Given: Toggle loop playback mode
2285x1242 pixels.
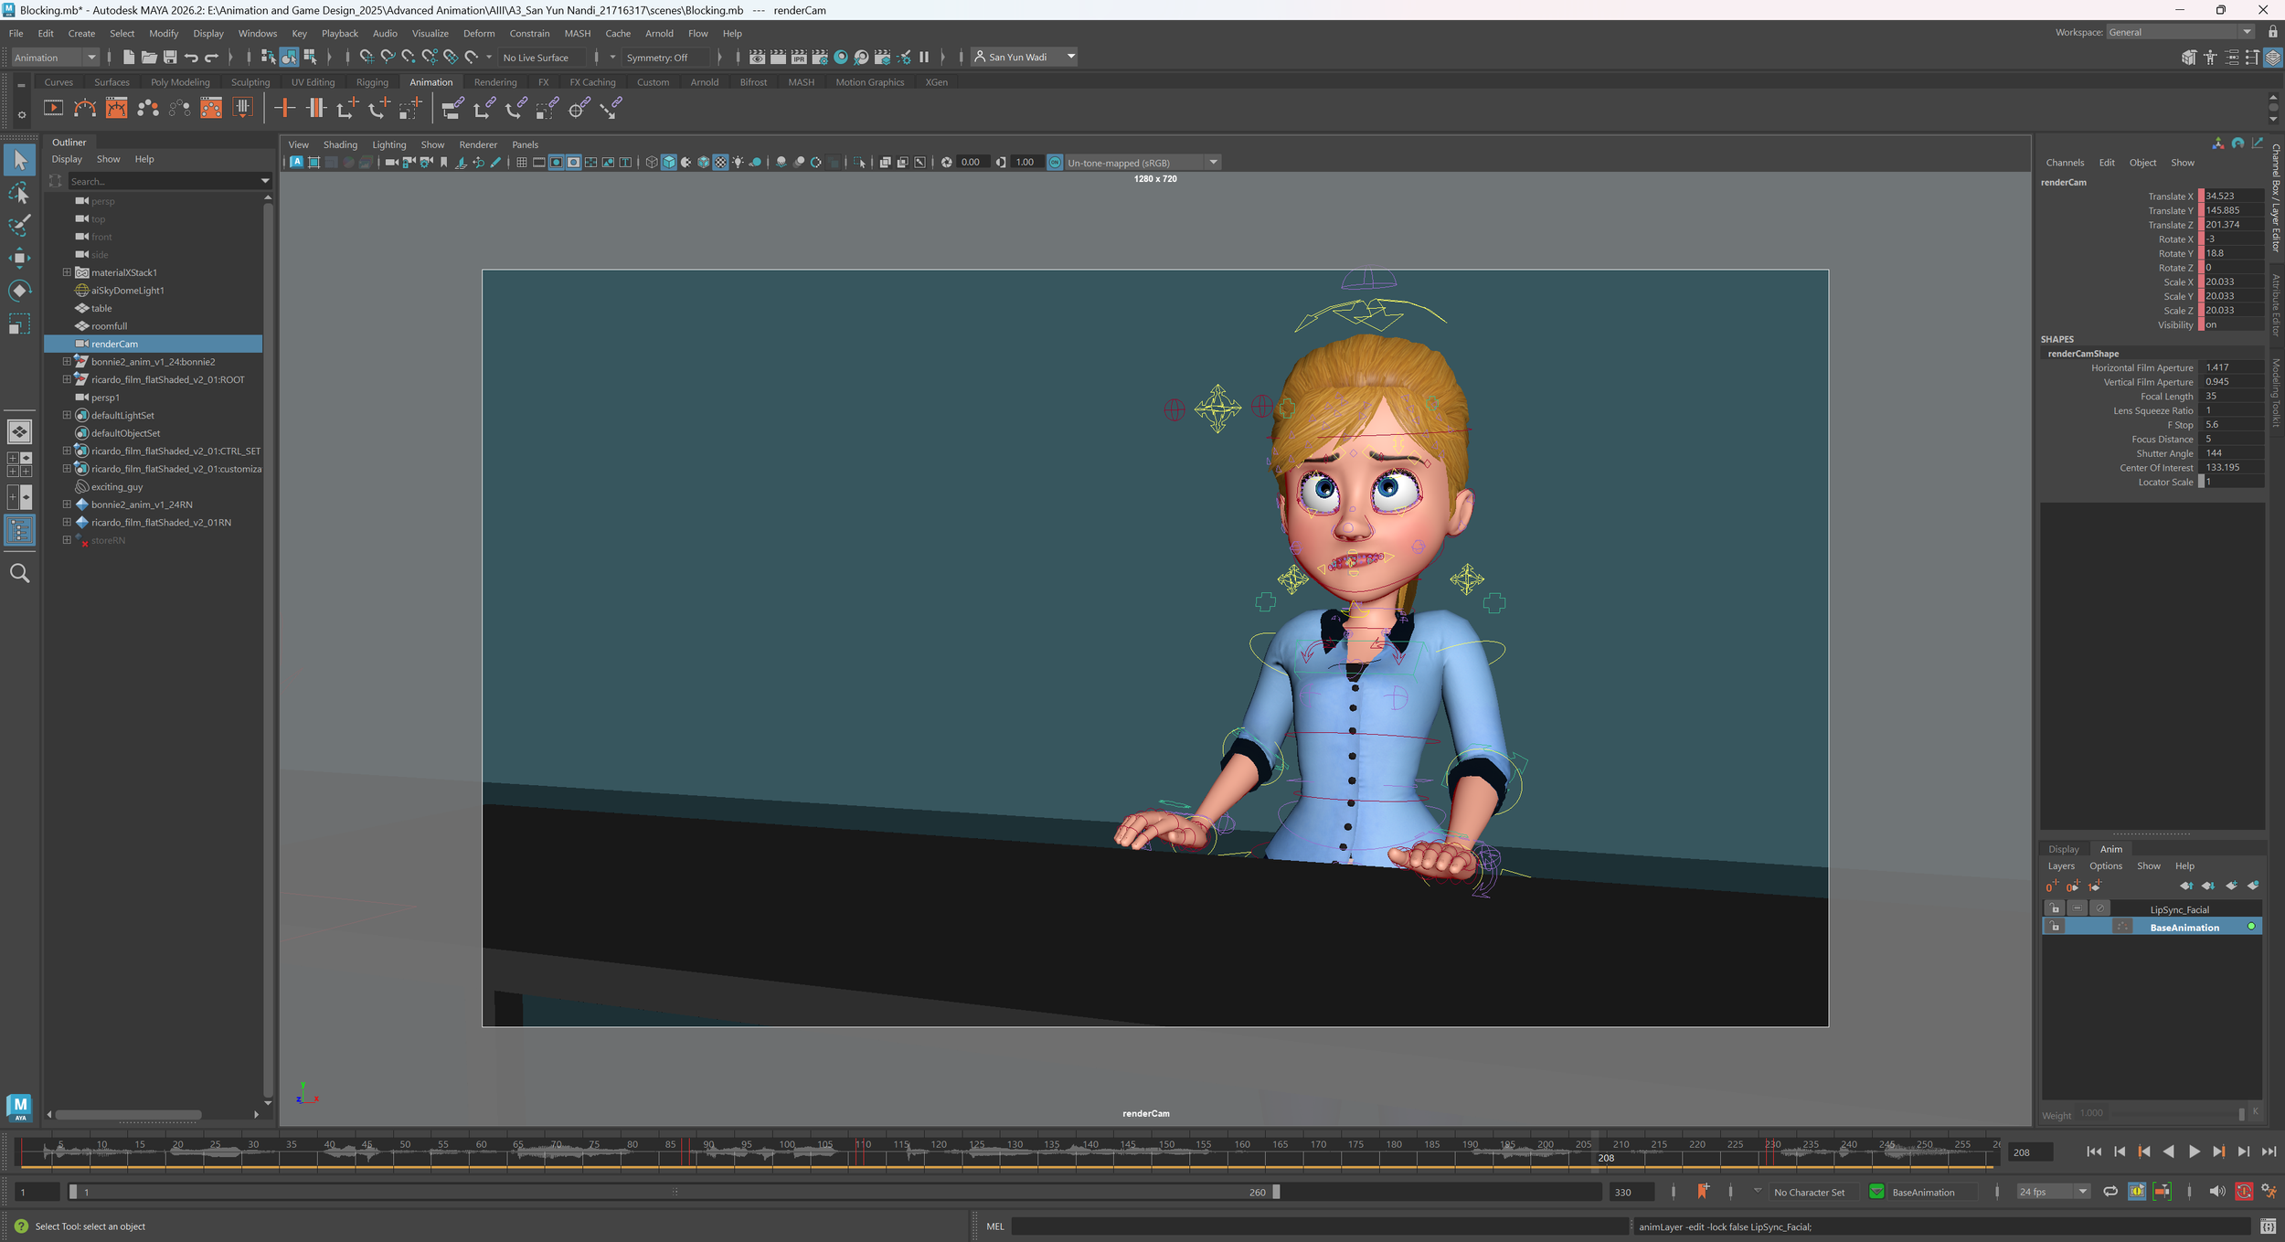Looking at the screenshot, I should (2110, 1191).
